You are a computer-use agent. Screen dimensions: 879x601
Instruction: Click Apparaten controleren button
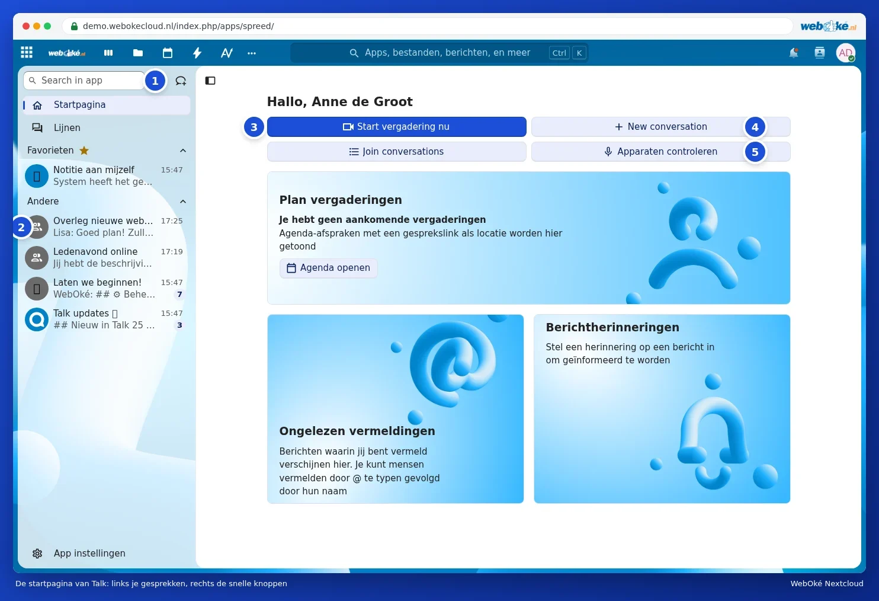[660, 152]
